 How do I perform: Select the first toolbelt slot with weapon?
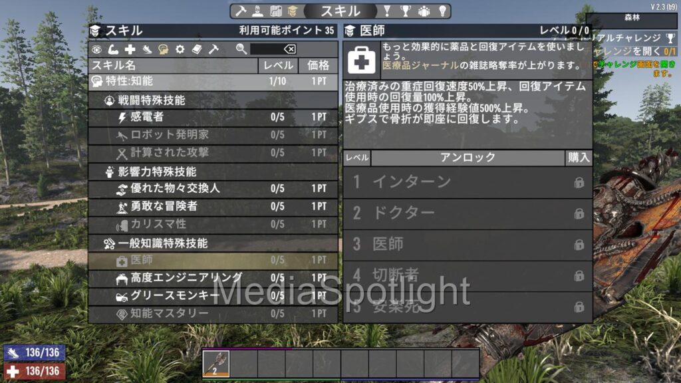click(216, 363)
